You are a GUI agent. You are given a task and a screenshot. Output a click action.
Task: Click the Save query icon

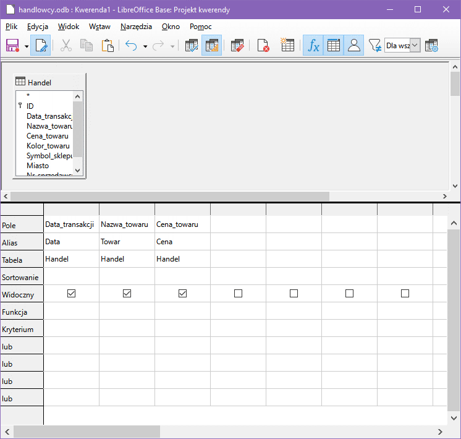coord(12,46)
